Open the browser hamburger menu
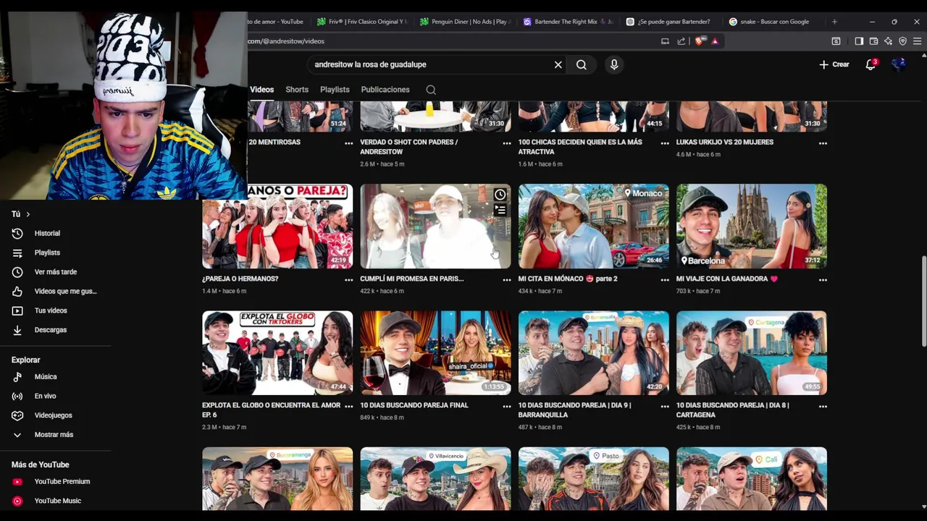Viewport: 927px width, 521px height. coord(917,41)
